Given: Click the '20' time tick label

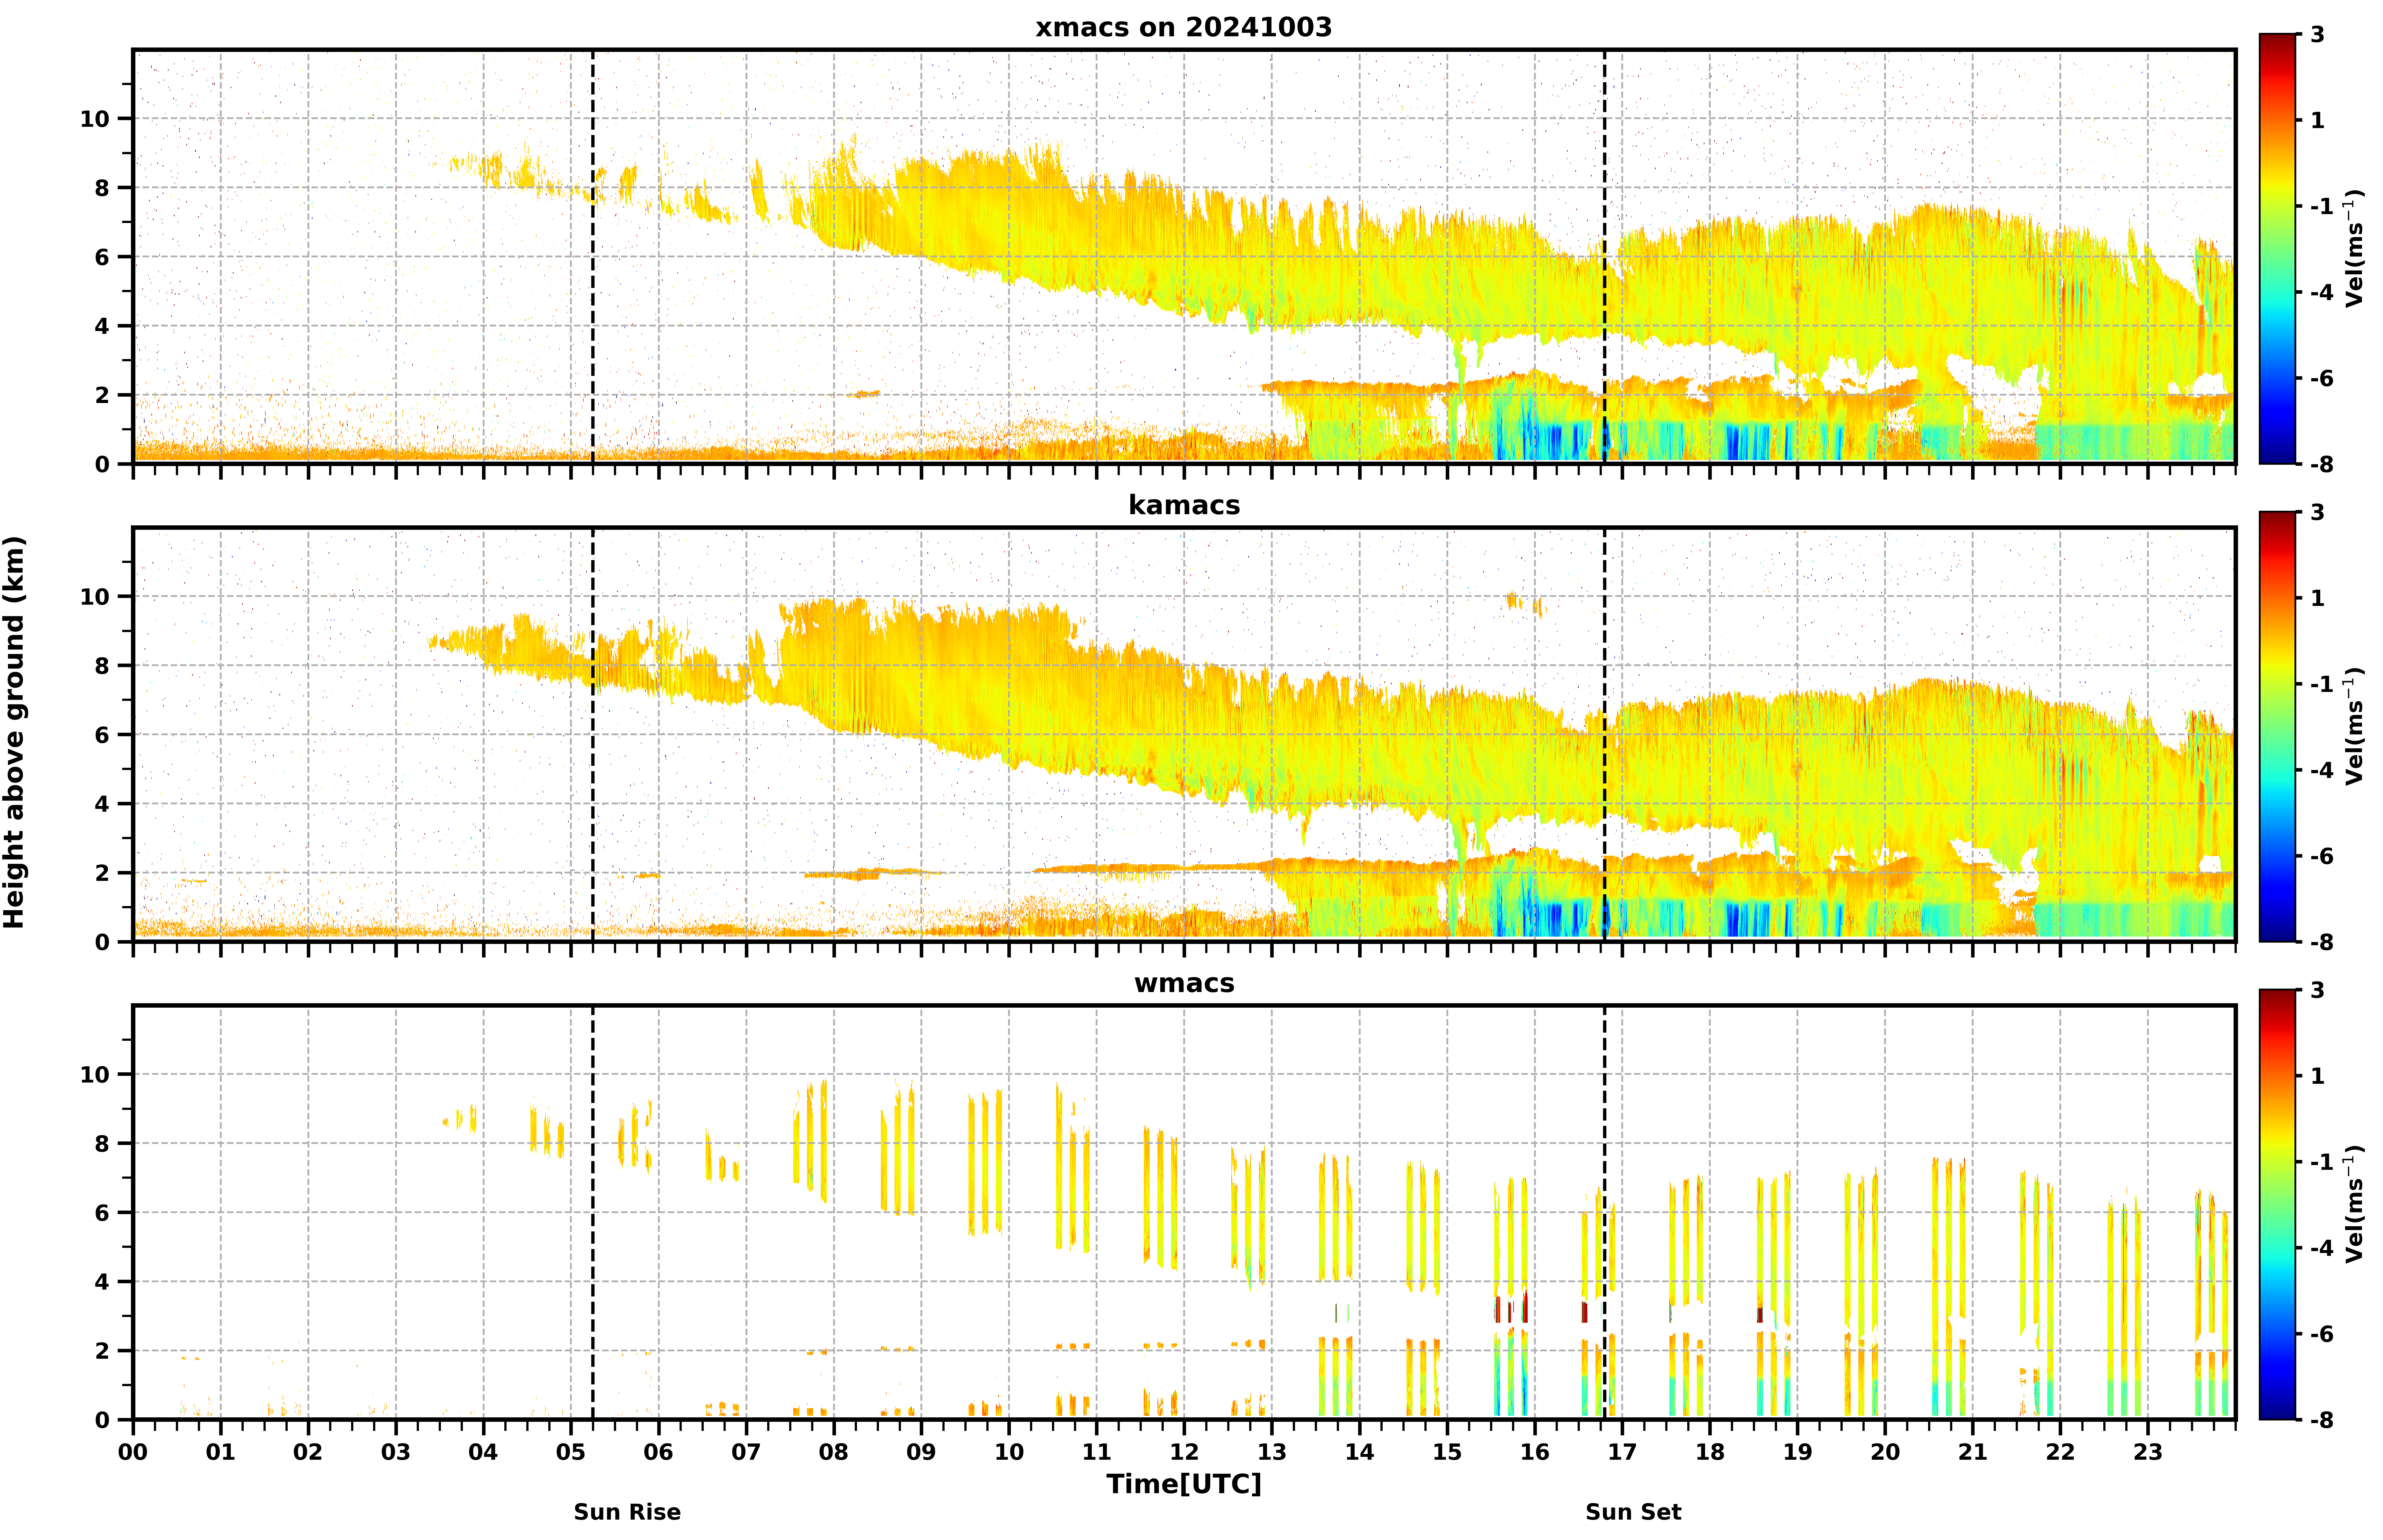Looking at the screenshot, I should pyautogui.click(x=1885, y=1452).
